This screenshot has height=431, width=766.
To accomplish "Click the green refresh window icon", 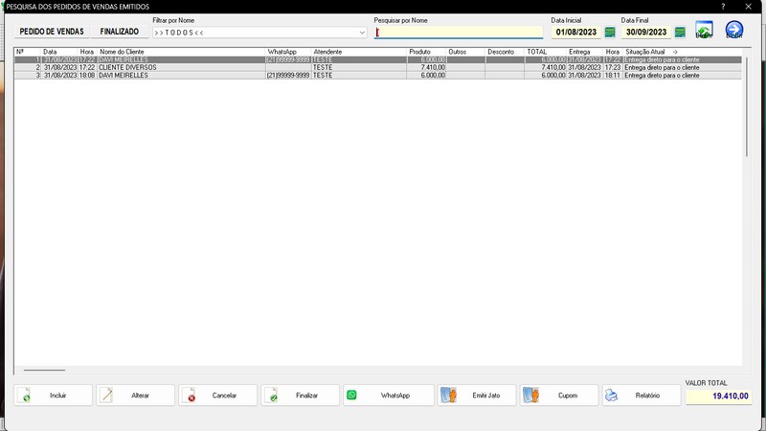I will point(704,30).
